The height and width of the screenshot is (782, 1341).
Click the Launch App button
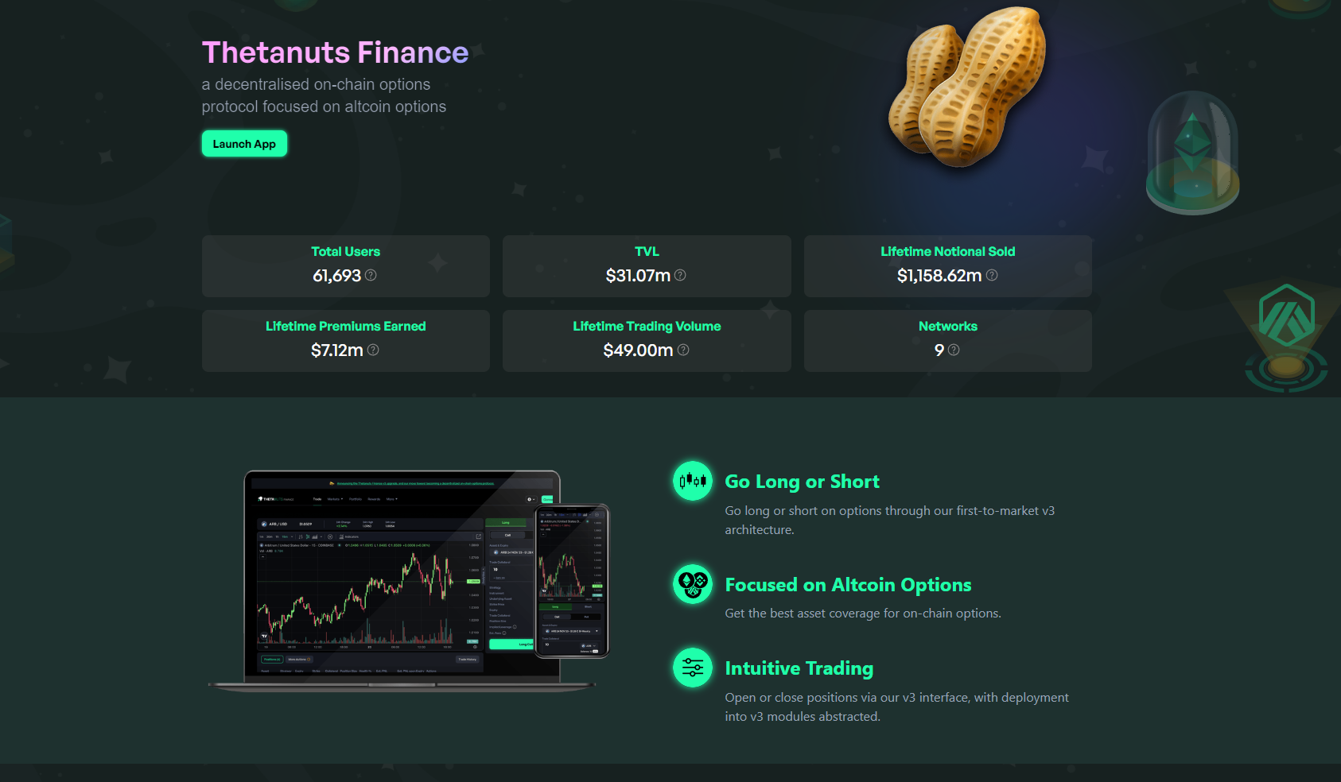pyautogui.click(x=244, y=144)
